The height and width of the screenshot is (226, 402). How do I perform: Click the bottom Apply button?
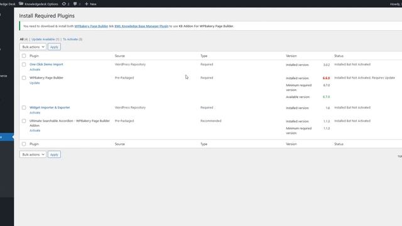tap(54, 154)
